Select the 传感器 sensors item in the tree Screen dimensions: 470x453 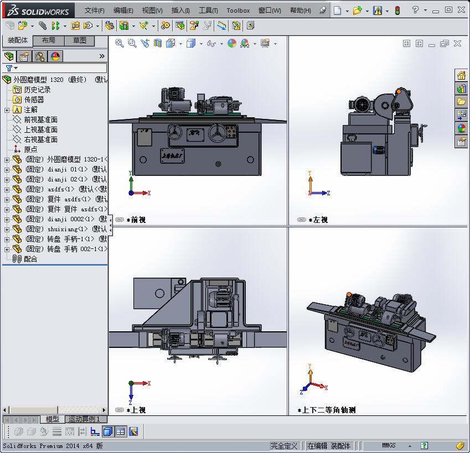point(34,100)
